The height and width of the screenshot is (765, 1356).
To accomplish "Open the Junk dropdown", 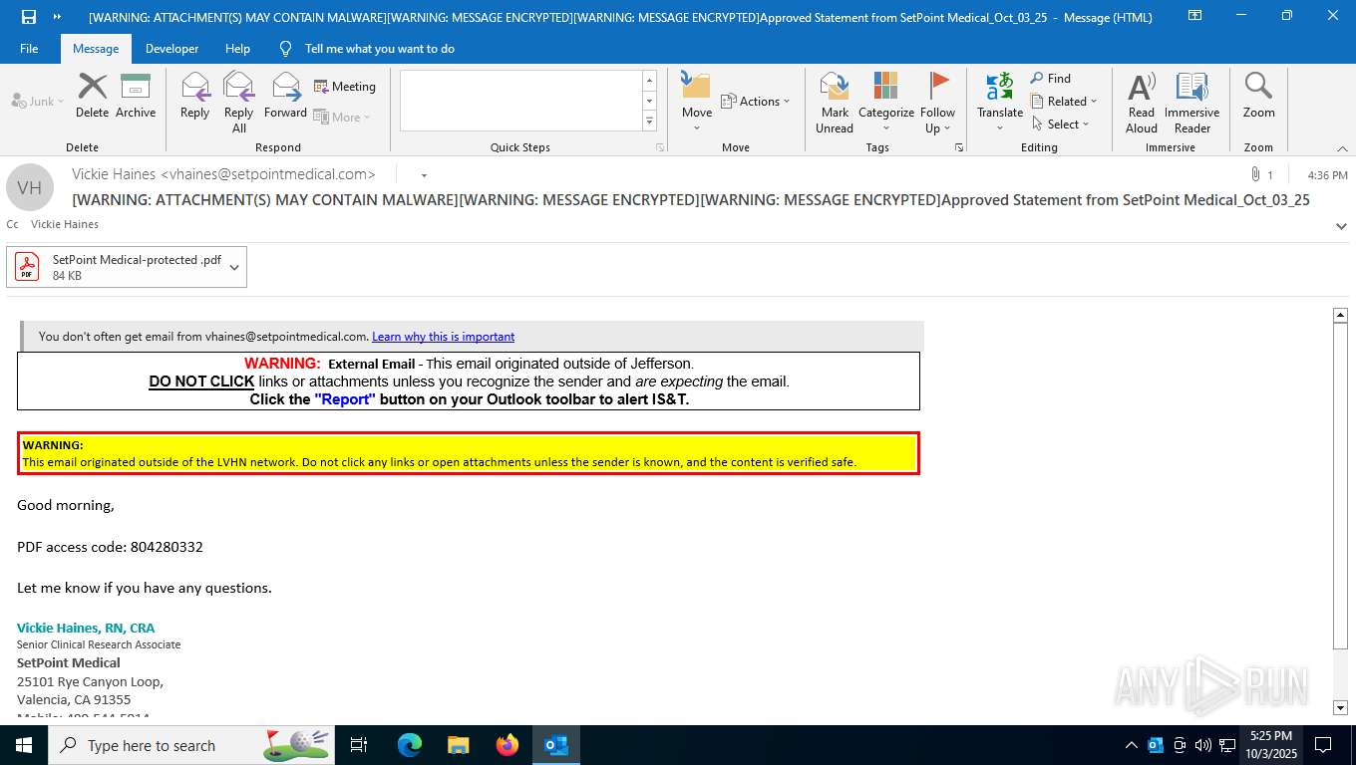I will (x=38, y=102).
